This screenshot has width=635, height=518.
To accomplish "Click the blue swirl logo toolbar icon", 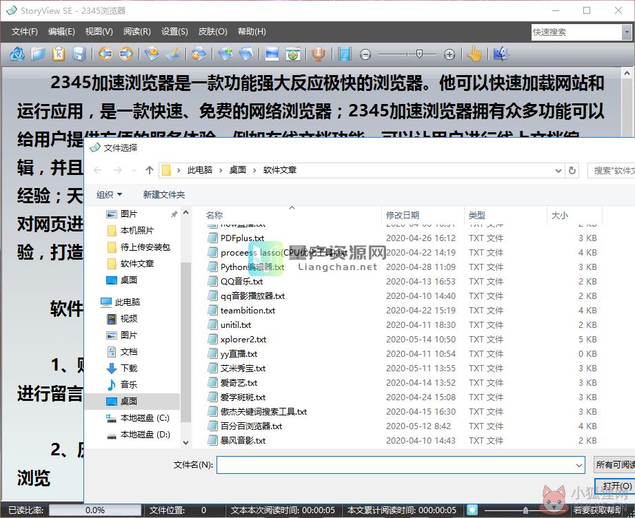I will pyautogui.click(x=17, y=54).
